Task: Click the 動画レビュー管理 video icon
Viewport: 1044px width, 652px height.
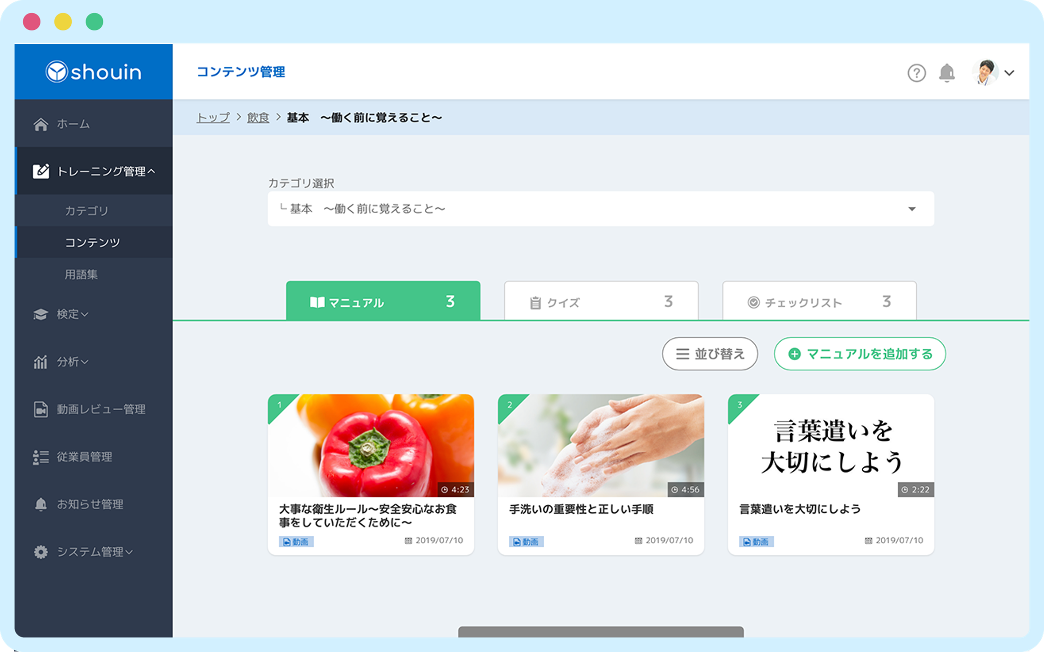Action: [x=41, y=410]
